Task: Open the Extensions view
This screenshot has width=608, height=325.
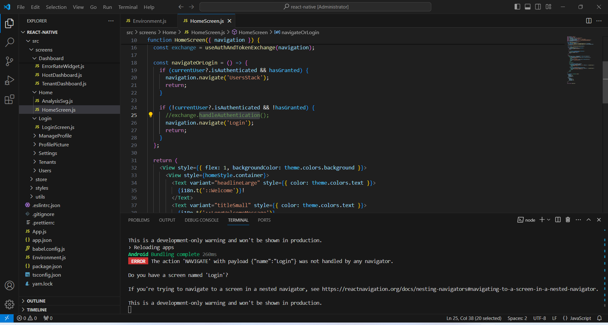Action: click(9, 99)
